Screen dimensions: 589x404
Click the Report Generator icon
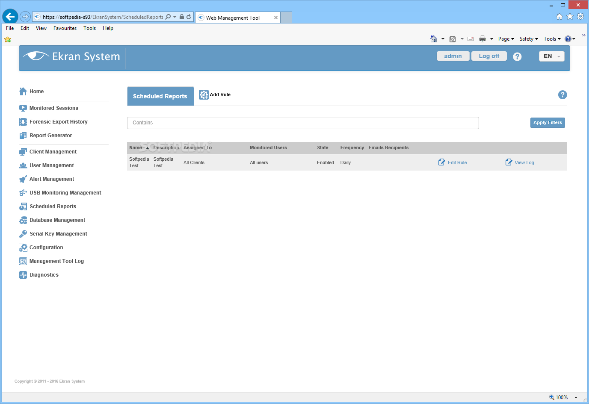[23, 136]
